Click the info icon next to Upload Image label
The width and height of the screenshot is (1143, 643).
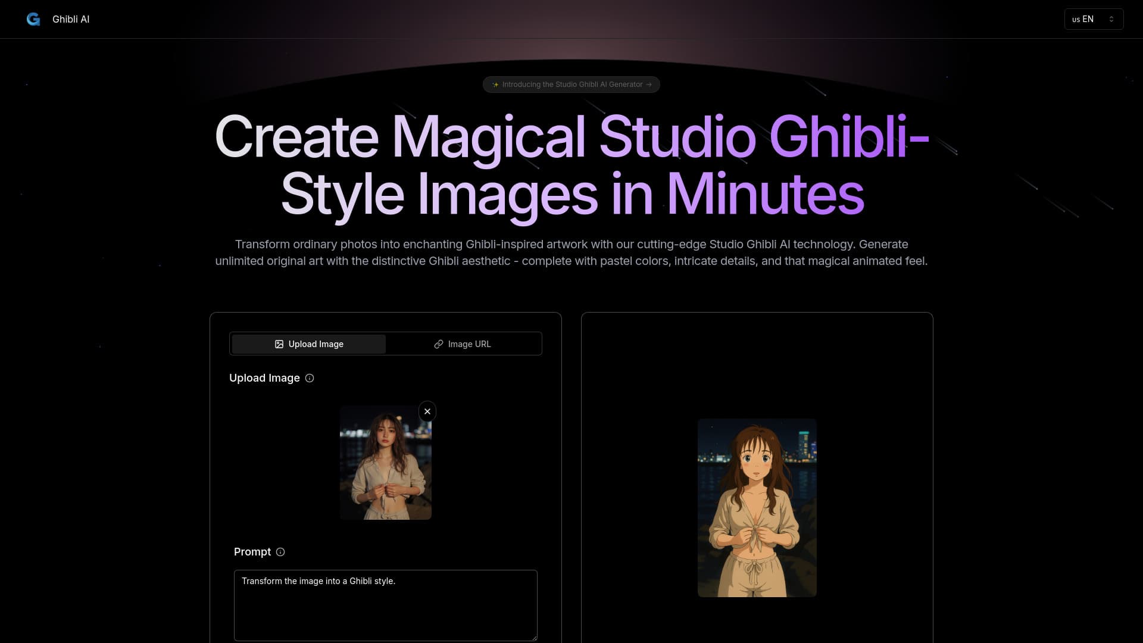309,378
